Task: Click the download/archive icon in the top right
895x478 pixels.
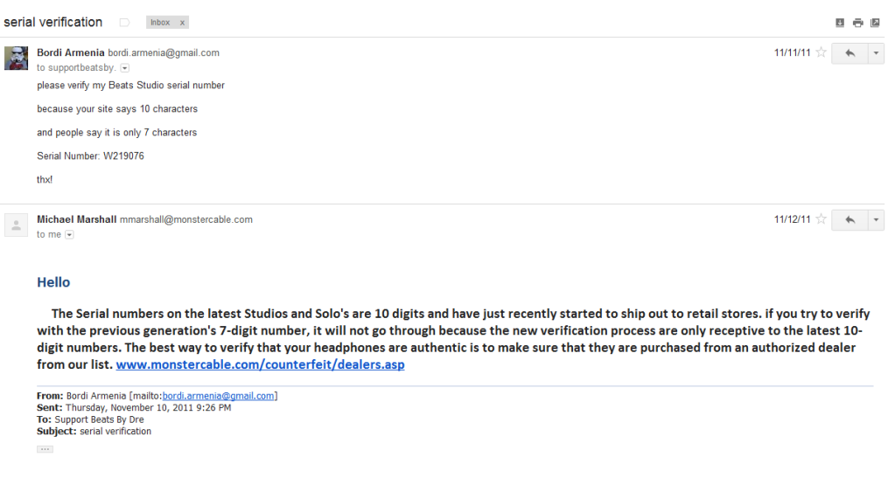Action: [x=840, y=23]
